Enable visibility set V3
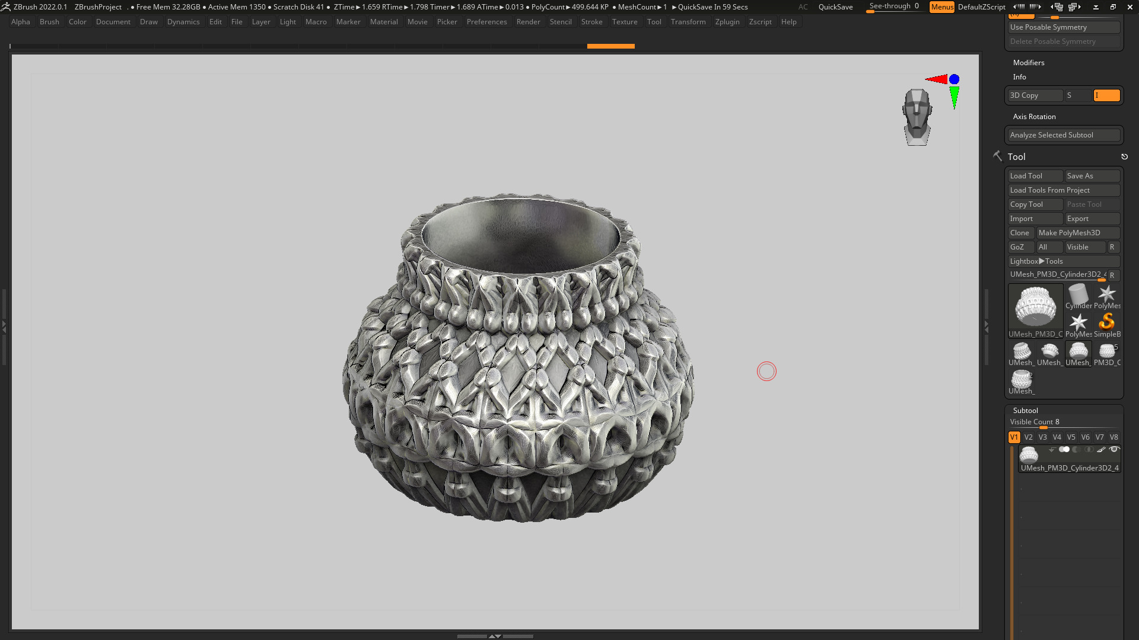The image size is (1139, 640). coord(1043,437)
